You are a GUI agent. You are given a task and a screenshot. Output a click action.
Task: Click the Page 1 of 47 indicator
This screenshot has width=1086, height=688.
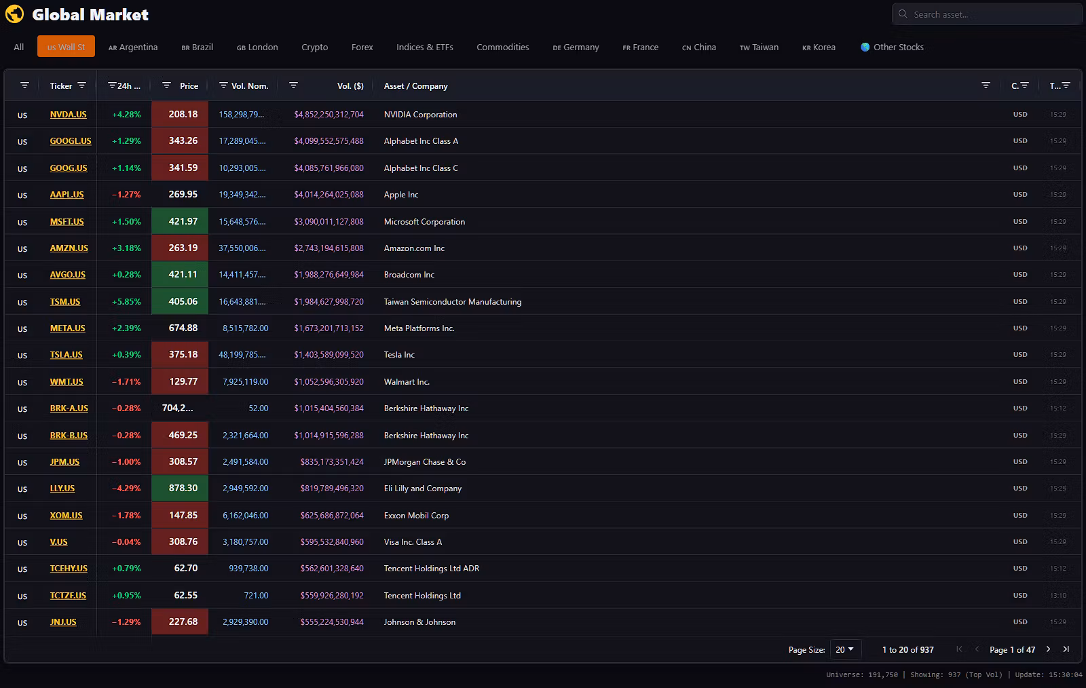pos(1013,650)
